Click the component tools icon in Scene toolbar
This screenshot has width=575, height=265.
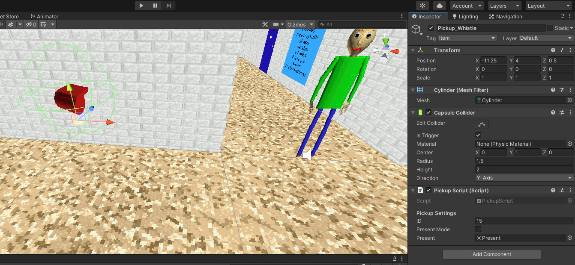coord(265,24)
